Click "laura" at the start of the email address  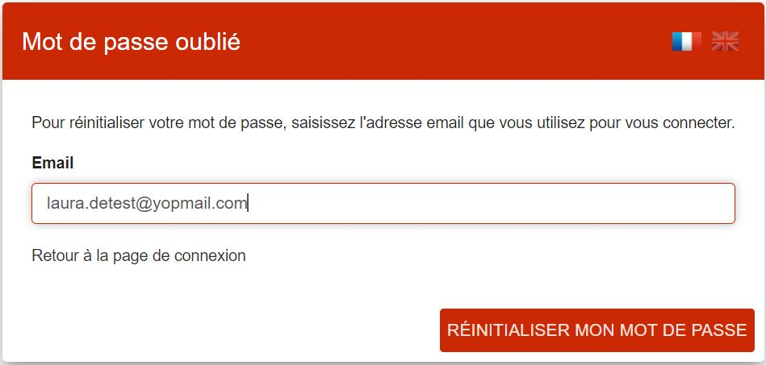[x=64, y=203]
